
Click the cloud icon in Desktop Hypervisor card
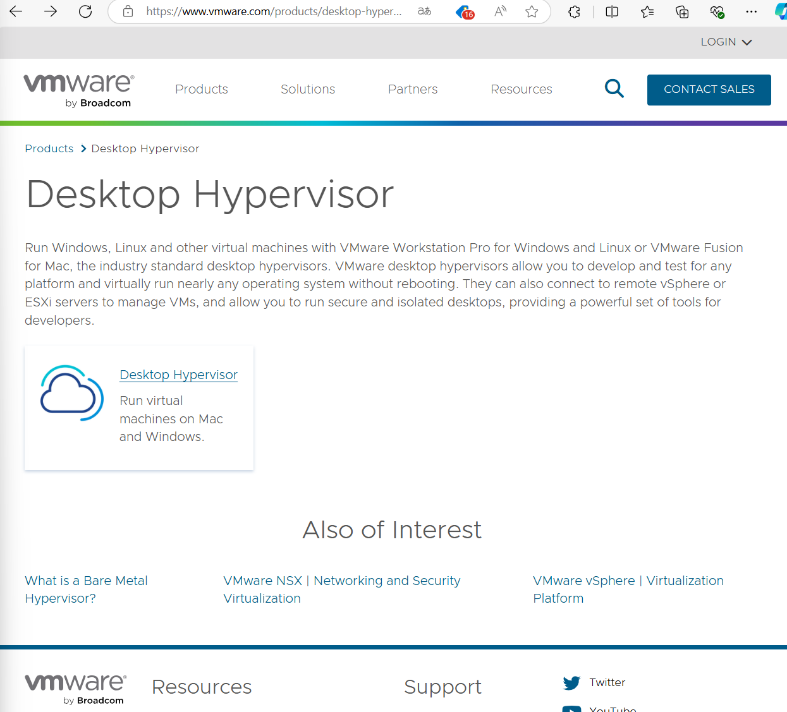(x=72, y=393)
